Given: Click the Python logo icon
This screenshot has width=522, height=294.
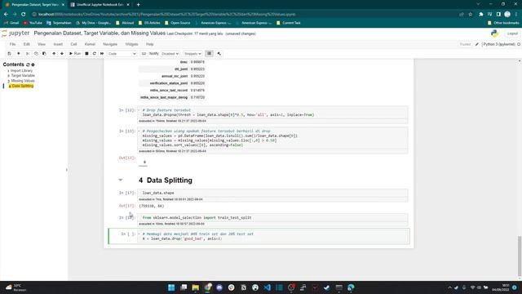Looking at the screenshot, I should click(495, 33).
